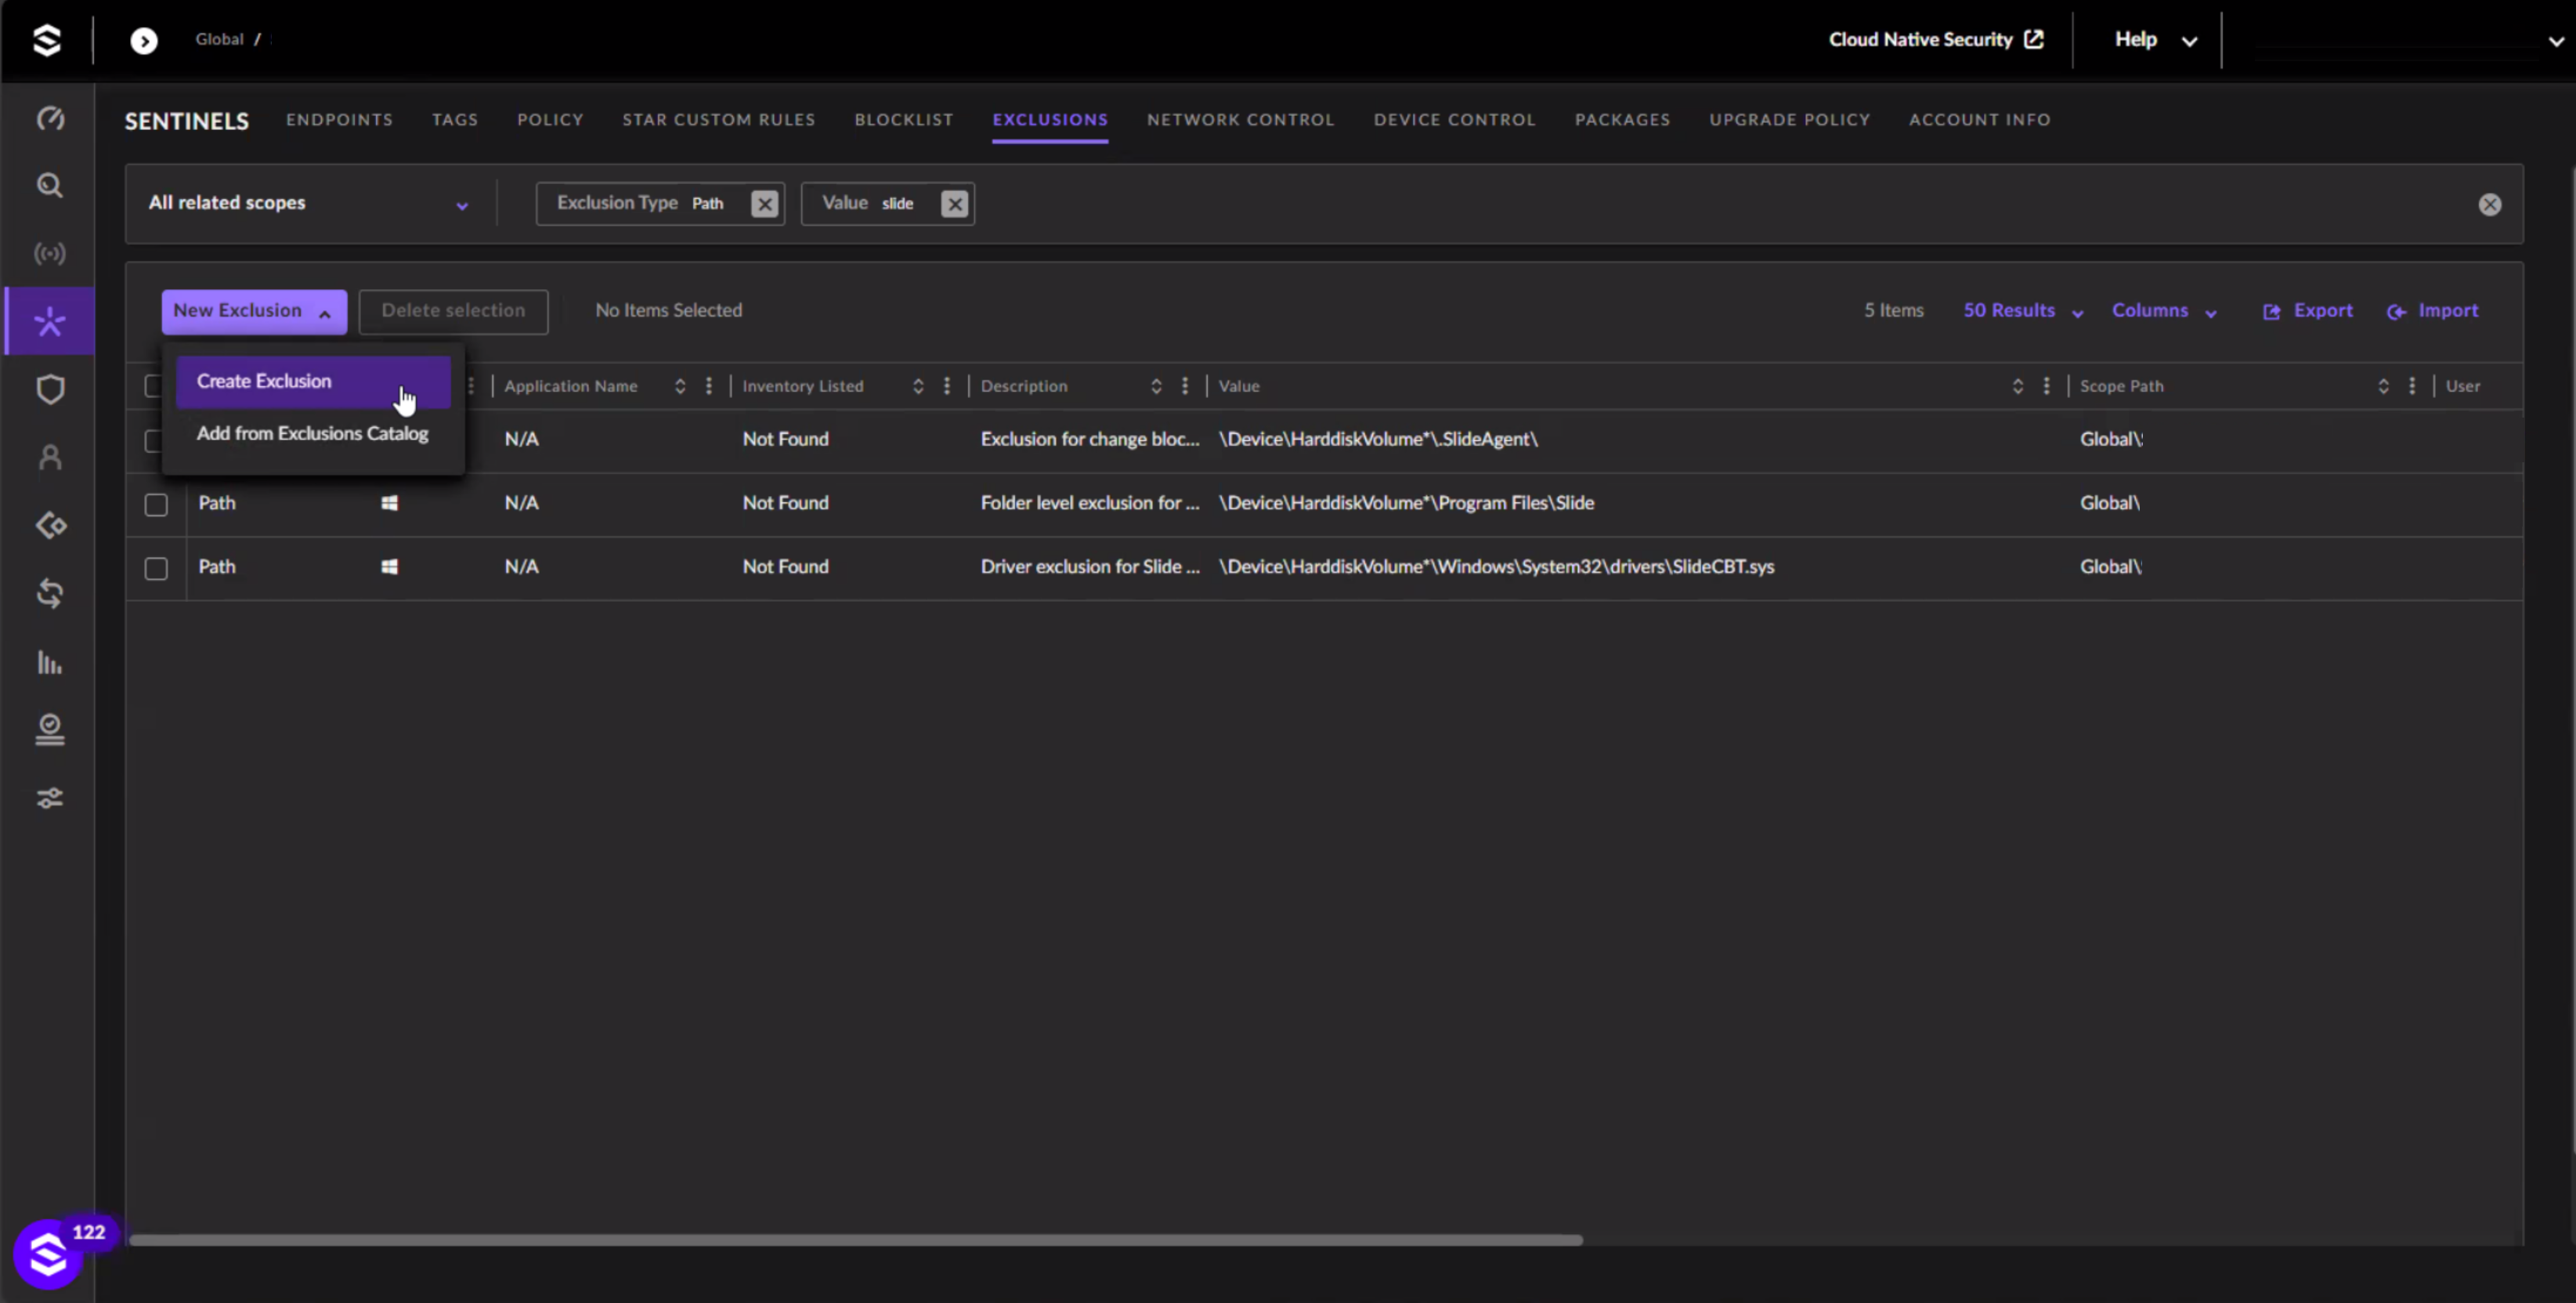Tick checkbox for Program Files\Slide row
Screen dimensions: 2576x1303
pyautogui.click(x=156, y=505)
